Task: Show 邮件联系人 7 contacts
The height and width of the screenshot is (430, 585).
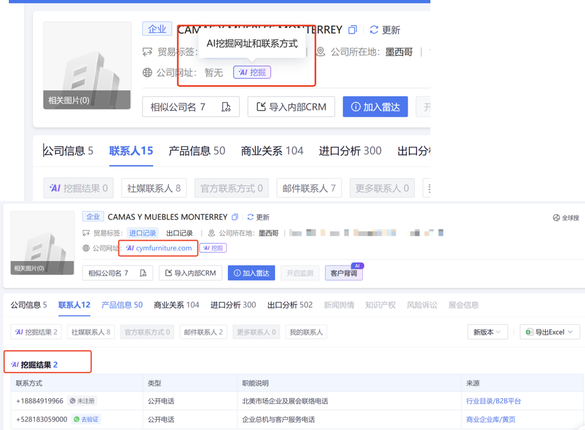Action: click(x=309, y=188)
